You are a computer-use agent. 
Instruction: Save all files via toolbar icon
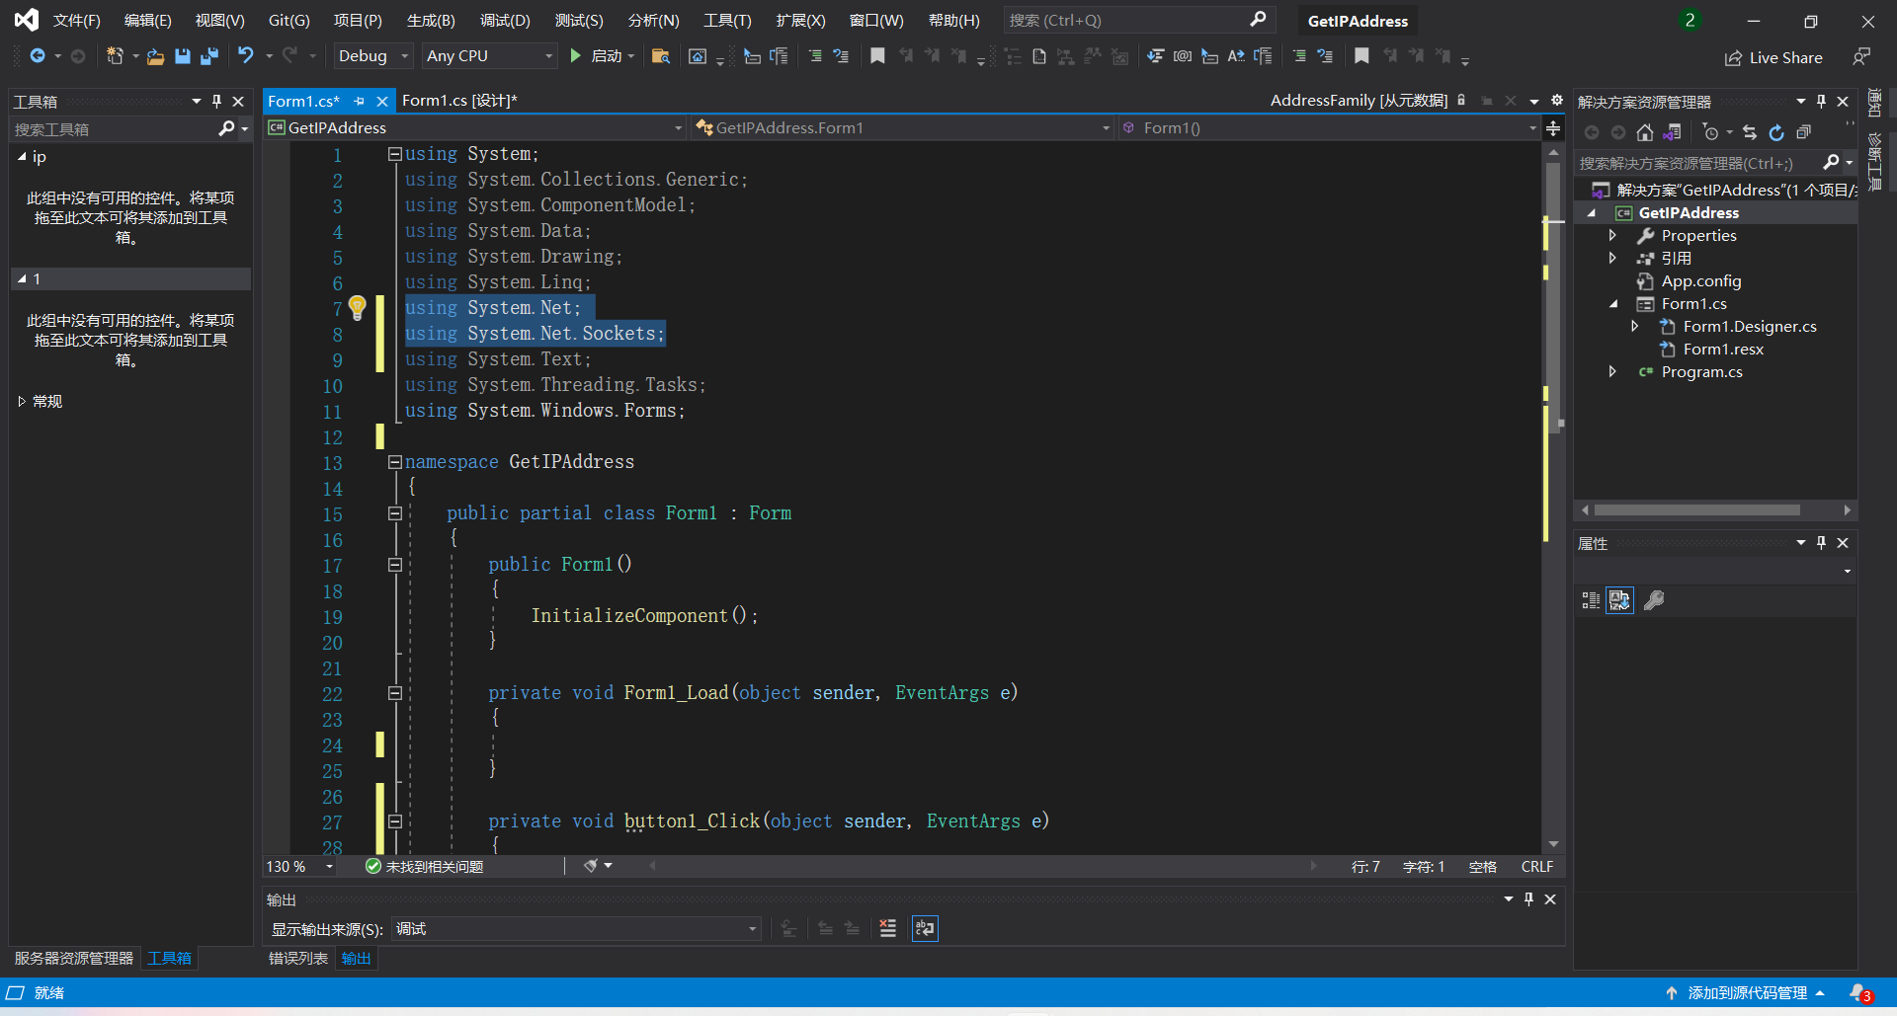point(208,56)
